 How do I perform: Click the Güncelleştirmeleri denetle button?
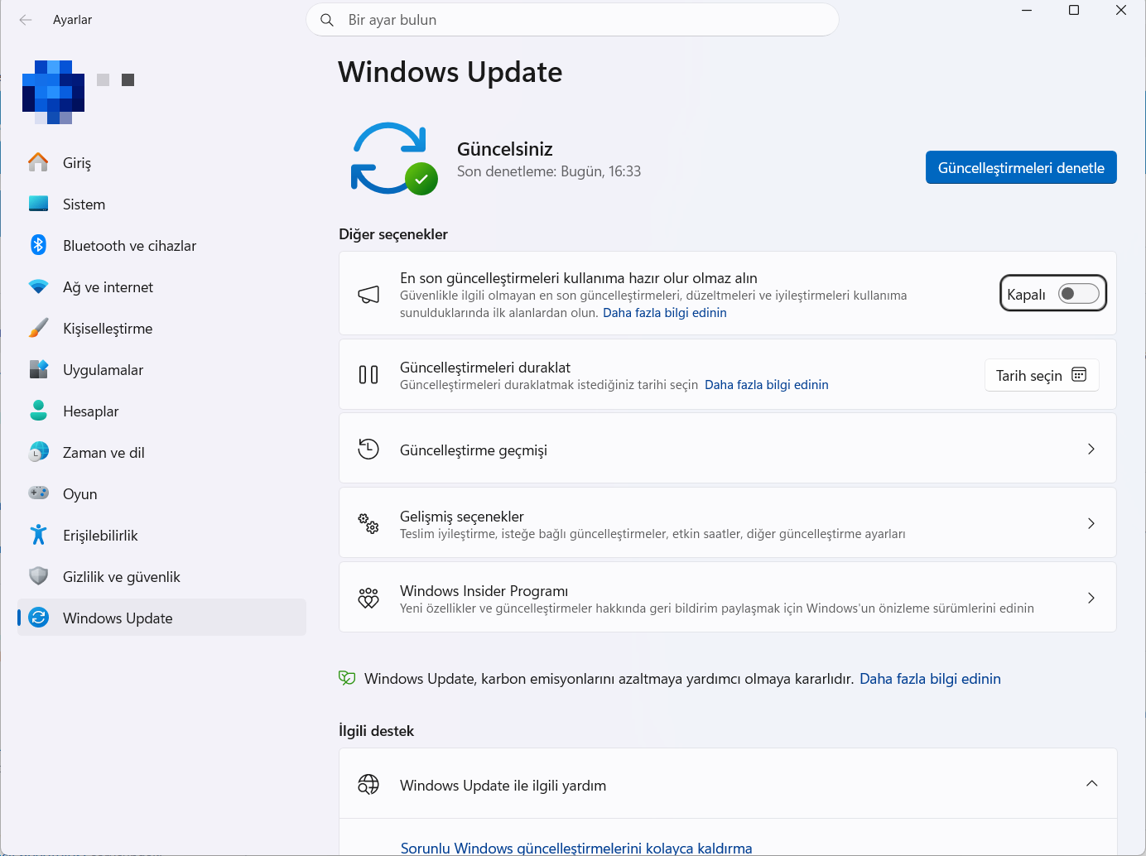pos(1021,167)
